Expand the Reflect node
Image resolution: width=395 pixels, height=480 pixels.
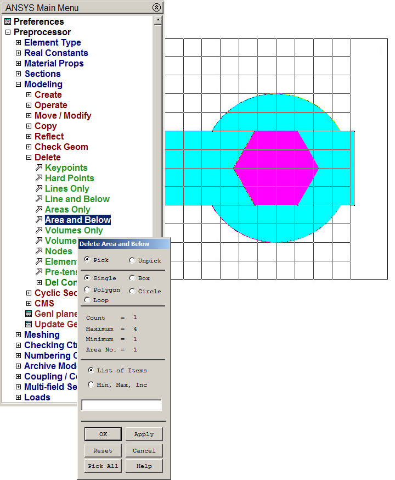click(29, 136)
